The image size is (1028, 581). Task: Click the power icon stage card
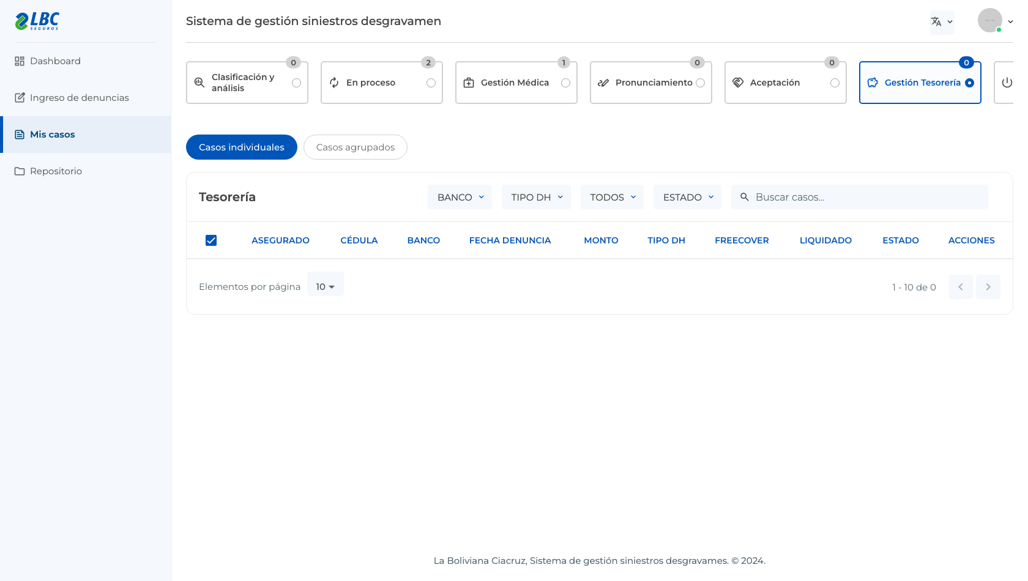click(x=1007, y=83)
